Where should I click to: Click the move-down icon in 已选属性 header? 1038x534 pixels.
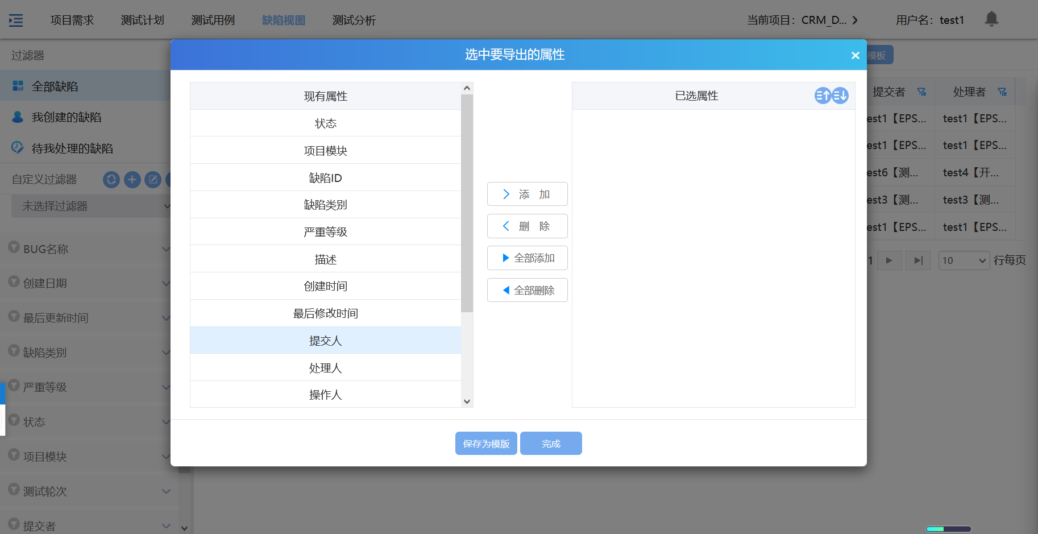click(840, 96)
